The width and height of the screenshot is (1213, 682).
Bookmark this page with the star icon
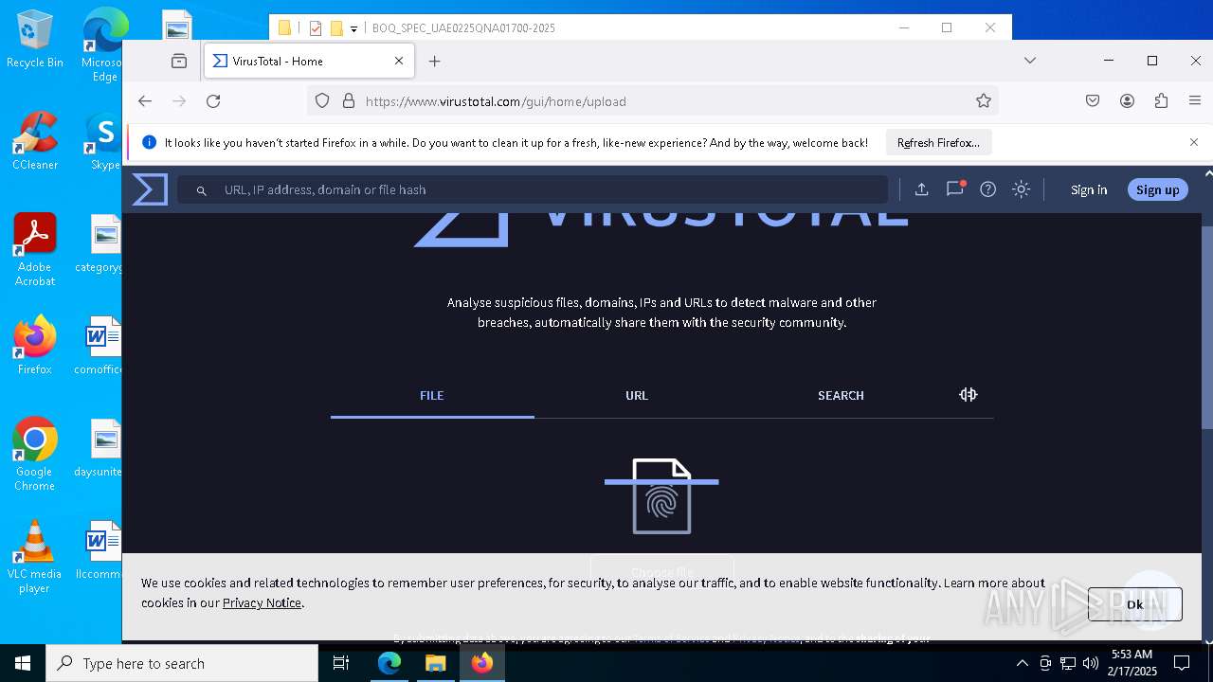pyautogui.click(x=984, y=100)
